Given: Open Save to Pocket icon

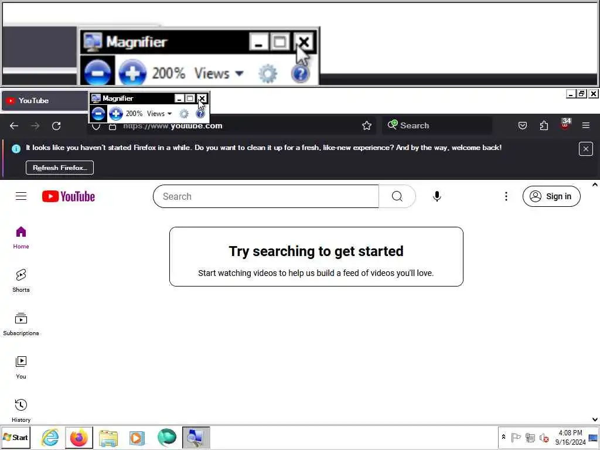Looking at the screenshot, I should click(x=523, y=125).
